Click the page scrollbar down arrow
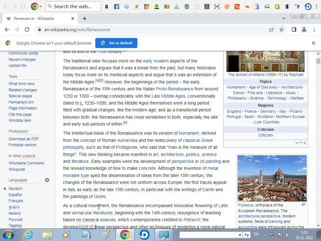321x241 pixels. click(x=318, y=226)
